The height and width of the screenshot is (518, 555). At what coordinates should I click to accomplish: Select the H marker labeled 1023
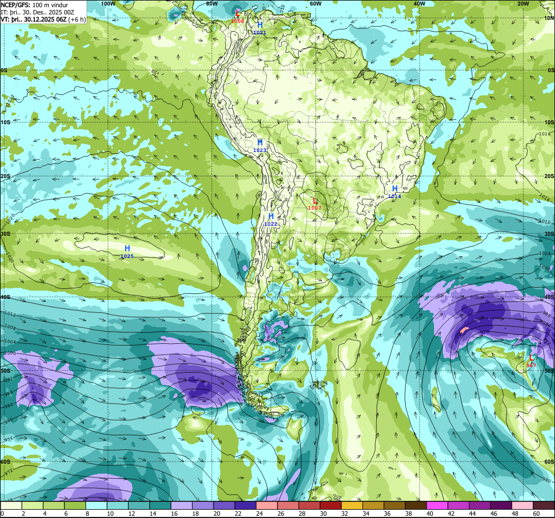click(260, 143)
